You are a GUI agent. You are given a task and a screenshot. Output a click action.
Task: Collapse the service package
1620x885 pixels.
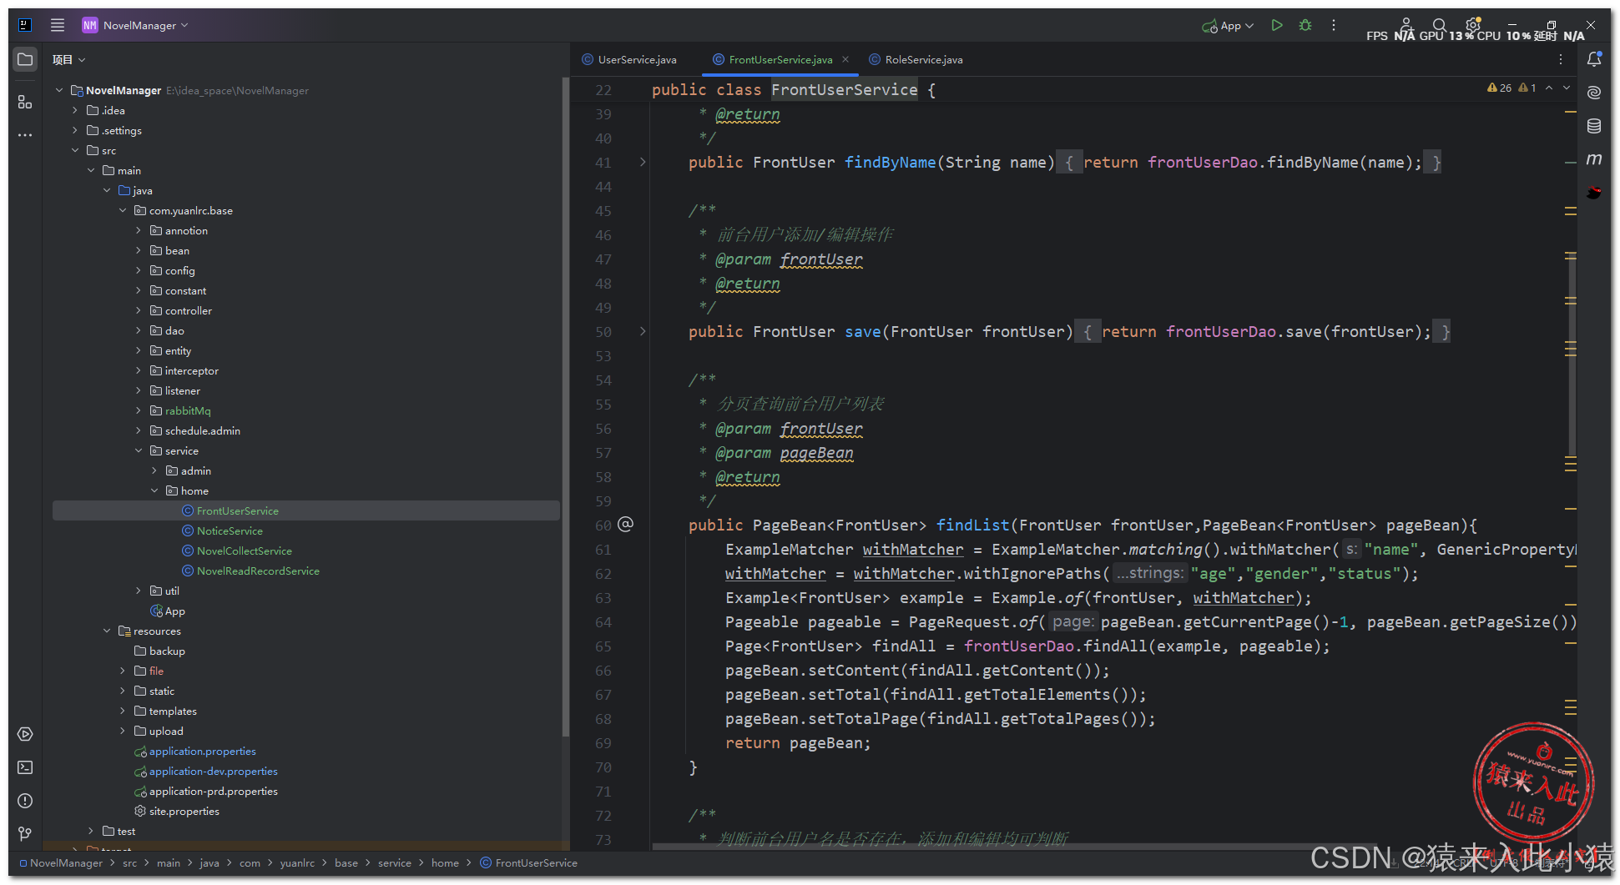[139, 450]
